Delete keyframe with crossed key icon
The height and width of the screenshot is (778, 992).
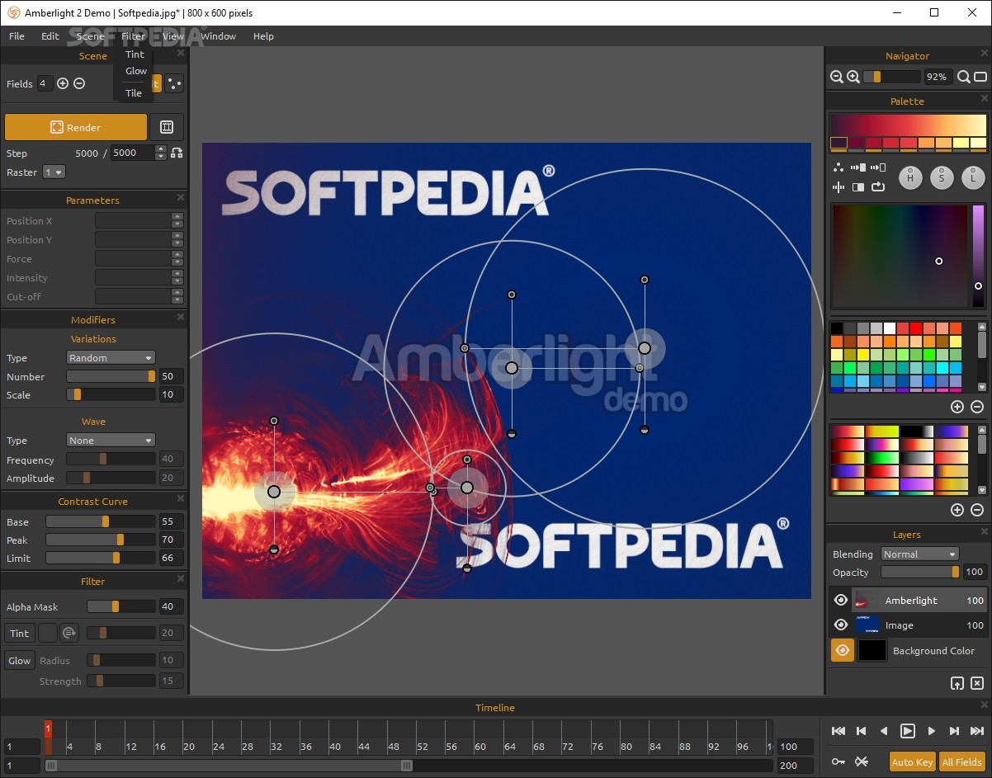(x=862, y=761)
